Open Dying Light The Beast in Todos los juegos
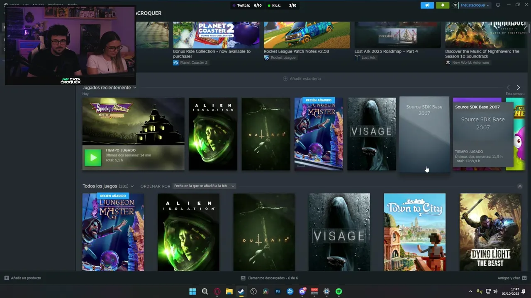Image resolution: width=531 pixels, height=298 pixels. (490, 232)
